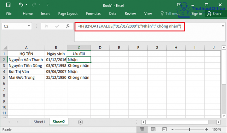Click the Ưu đãi header cell
The width and height of the screenshot is (227, 133).
click(x=79, y=54)
